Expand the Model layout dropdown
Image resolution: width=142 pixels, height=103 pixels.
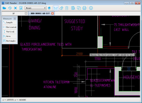(x=35, y=8)
